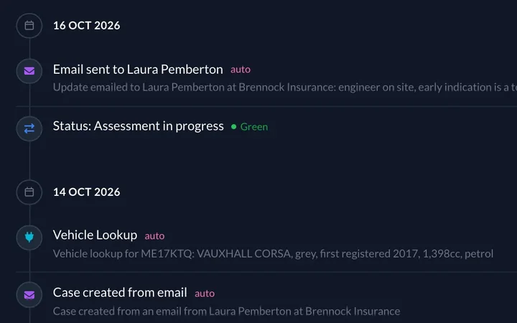
Task: Click the calendar icon beside 16 OCT 2026
Action: (29, 25)
